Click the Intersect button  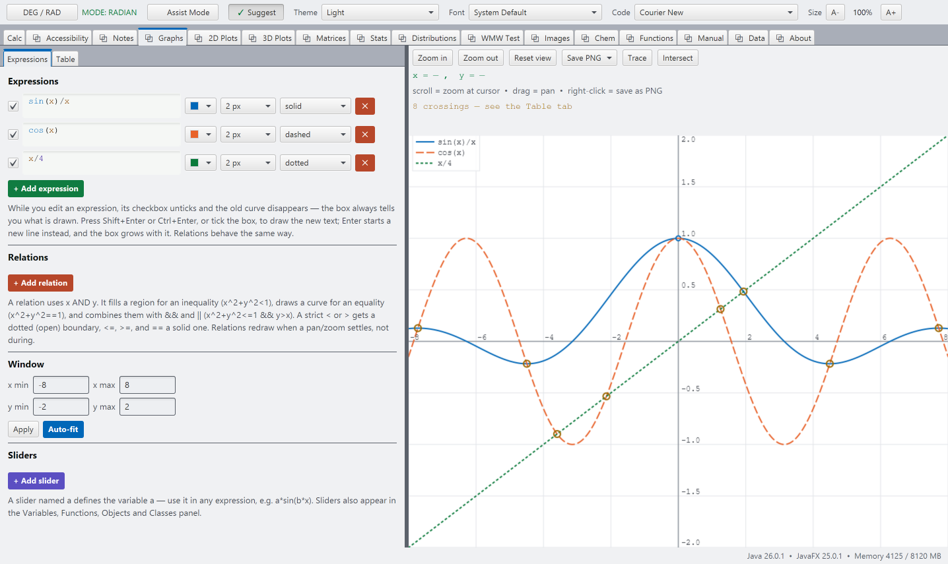click(x=678, y=58)
